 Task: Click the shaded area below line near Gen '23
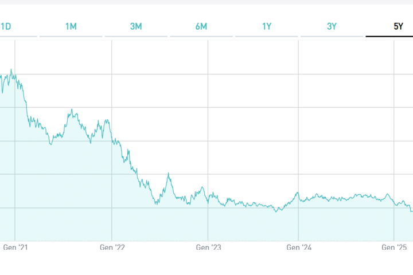tap(208, 223)
